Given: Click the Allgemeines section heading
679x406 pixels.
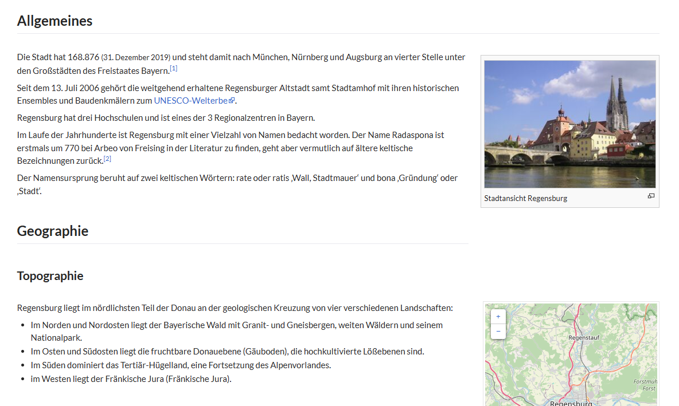Looking at the screenshot, I should tap(54, 21).
